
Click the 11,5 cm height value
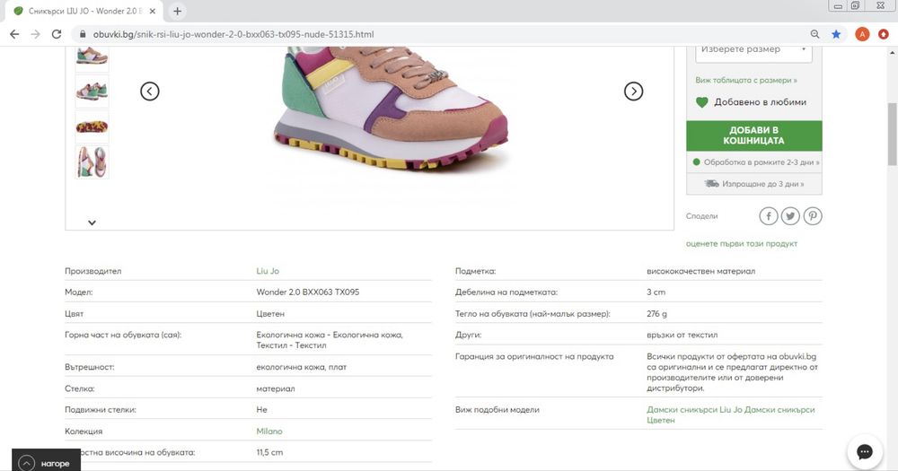[x=269, y=452]
